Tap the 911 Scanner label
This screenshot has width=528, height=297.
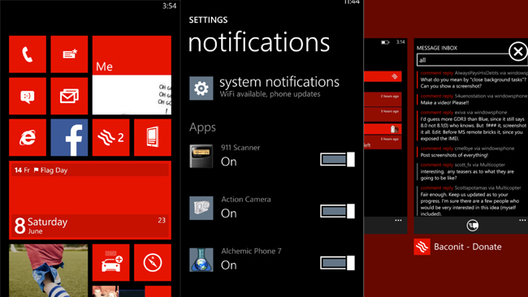[x=240, y=148]
